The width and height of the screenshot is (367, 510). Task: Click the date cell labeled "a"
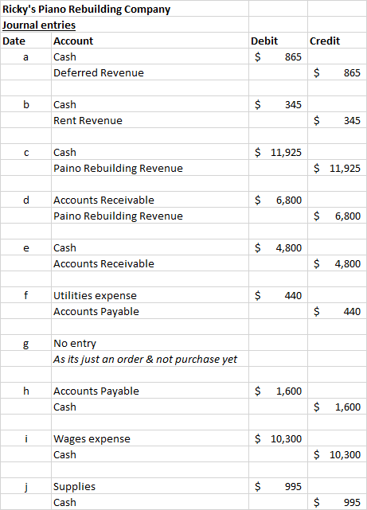pos(25,56)
